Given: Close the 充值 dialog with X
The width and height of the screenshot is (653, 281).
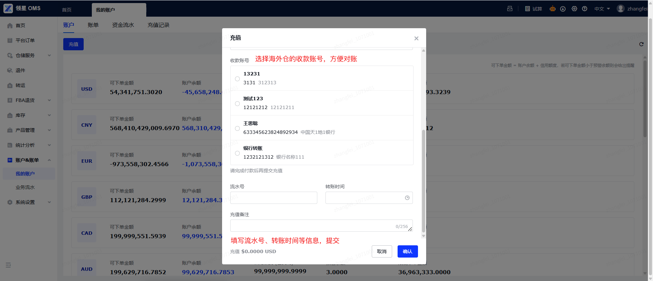Looking at the screenshot, I should coord(416,38).
